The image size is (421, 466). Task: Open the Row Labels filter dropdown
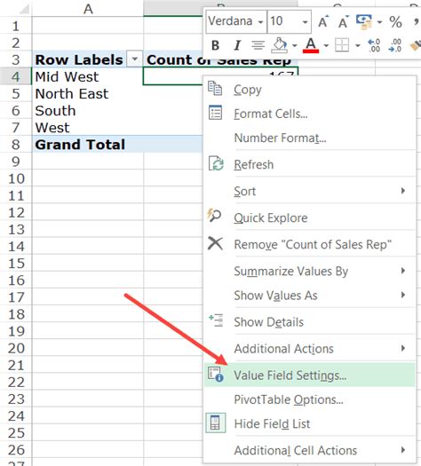[x=134, y=59]
